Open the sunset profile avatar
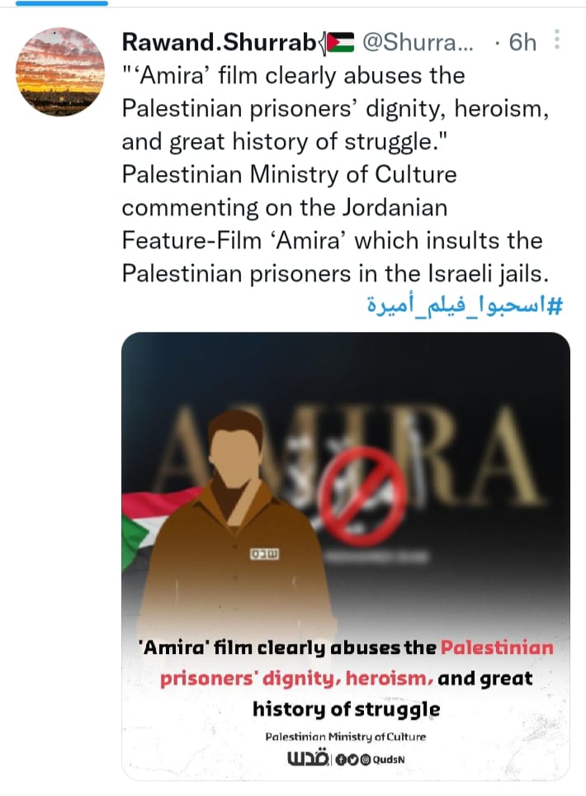 point(60,72)
